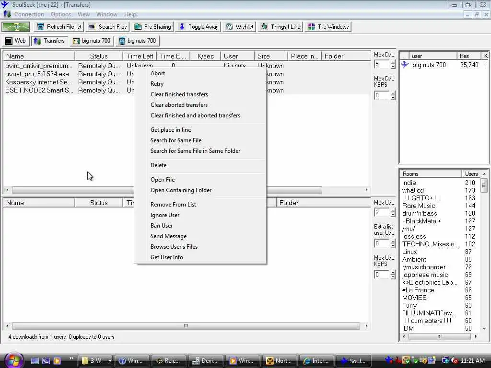491x368 pixels.
Task: Select Search for Same File in Same Folder
Action: click(200, 151)
